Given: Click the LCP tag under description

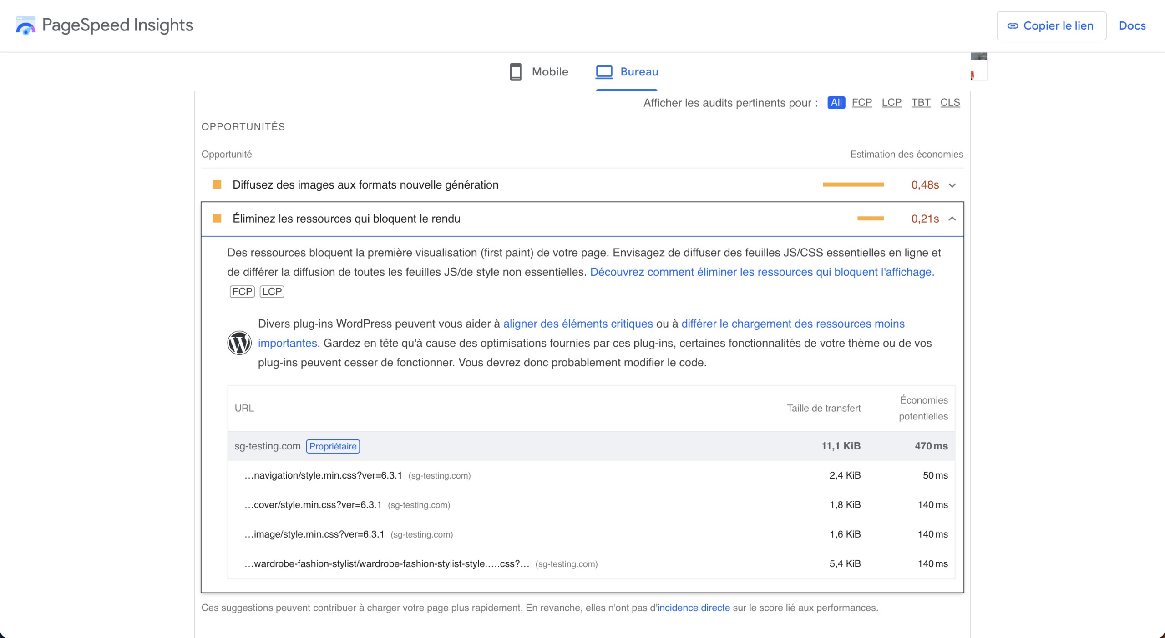Looking at the screenshot, I should pyautogui.click(x=272, y=292).
